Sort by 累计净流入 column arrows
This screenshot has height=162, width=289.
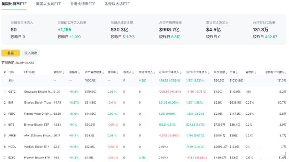tap(154, 73)
